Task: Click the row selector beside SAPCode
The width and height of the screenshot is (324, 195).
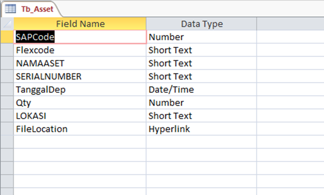Action: [x=7, y=37]
